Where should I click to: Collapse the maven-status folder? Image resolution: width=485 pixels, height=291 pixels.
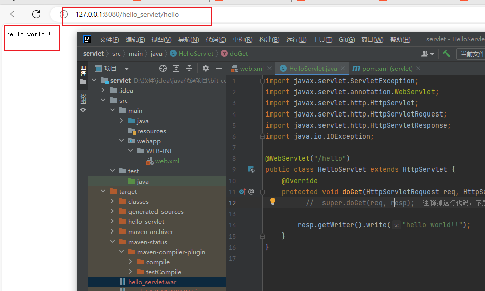(112, 242)
